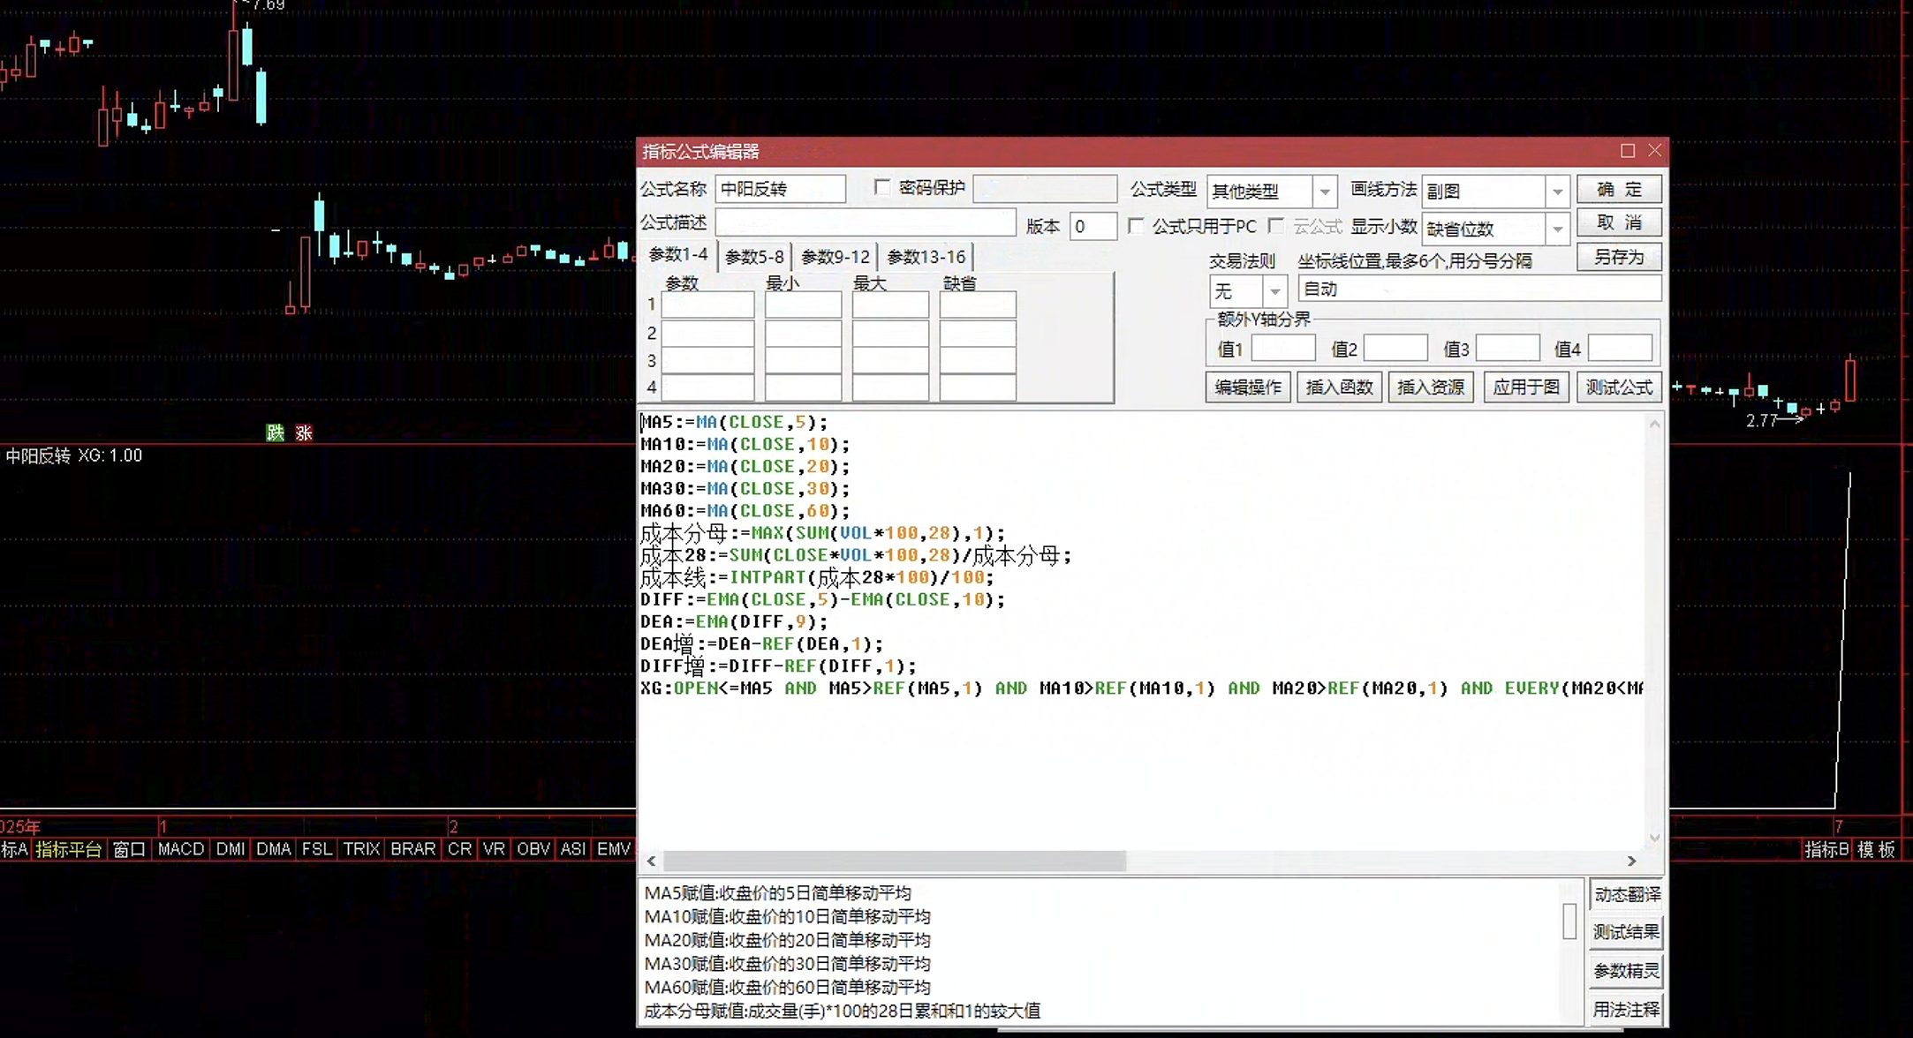Click the 另存为 button

tap(1619, 257)
